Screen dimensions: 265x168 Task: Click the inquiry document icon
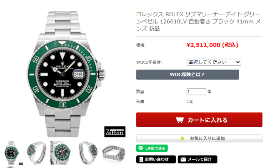141,159
